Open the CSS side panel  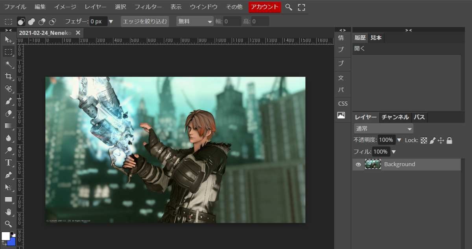click(343, 104)
